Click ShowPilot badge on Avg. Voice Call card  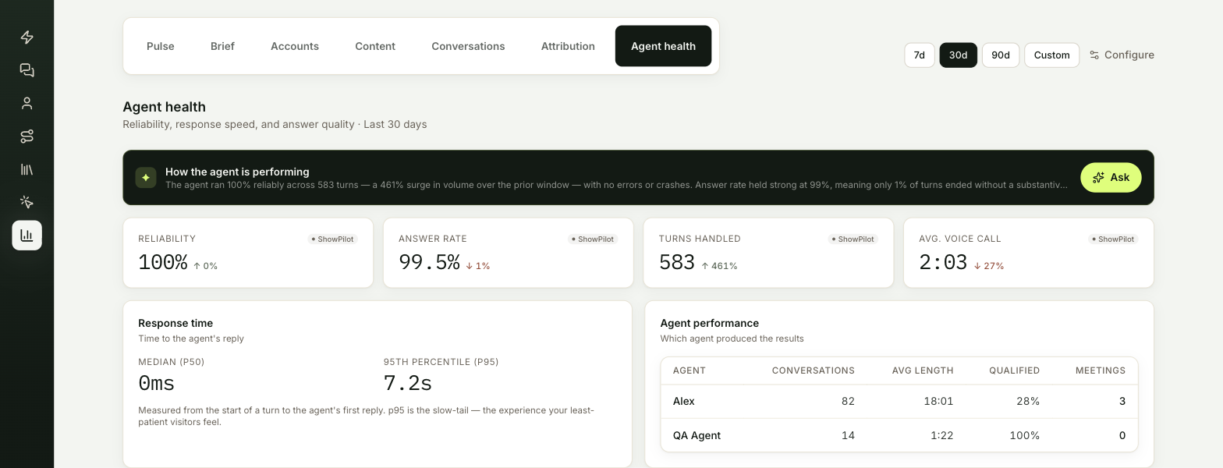1113,239
